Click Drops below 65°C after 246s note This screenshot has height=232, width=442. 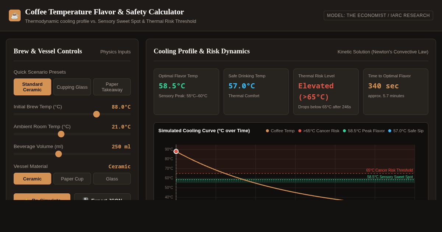(325, 107)
